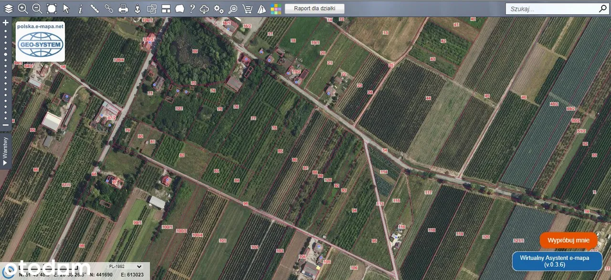Activate the arrow pointer selection tool

(66, 9)
